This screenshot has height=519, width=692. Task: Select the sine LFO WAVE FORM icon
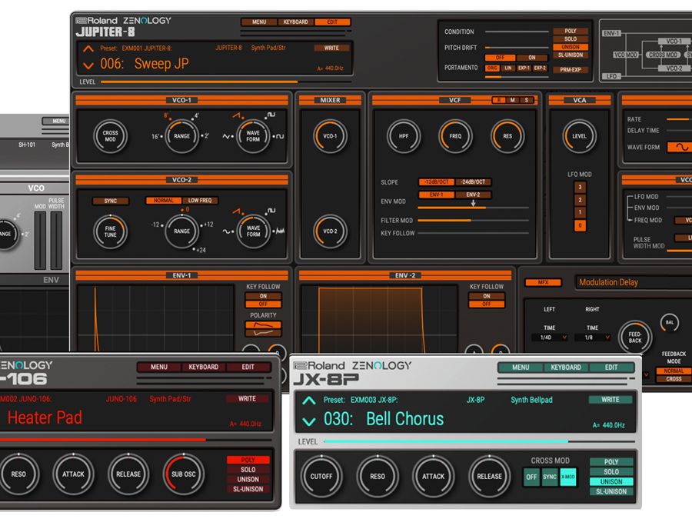tap(680, 147)
